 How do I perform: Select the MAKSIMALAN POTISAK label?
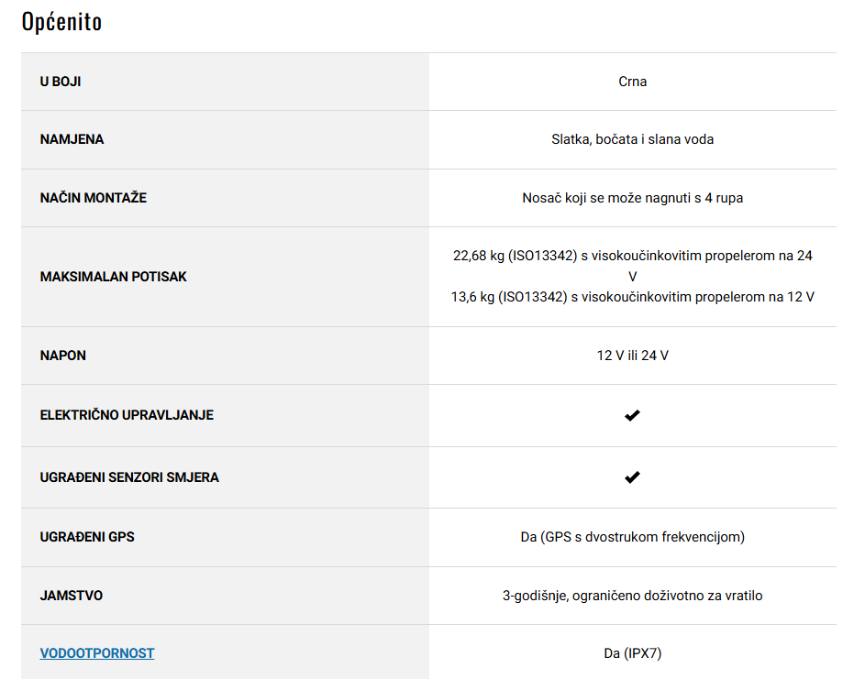pos(114,277)
